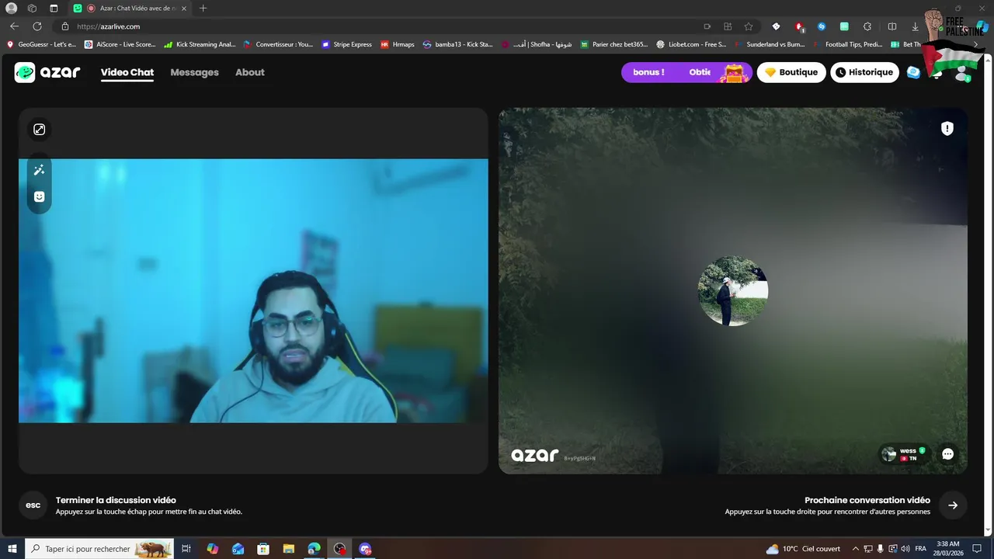This screenshot has height=559, width=994.
Task: Open the browser profile avatar
Action: coord(12,9)
